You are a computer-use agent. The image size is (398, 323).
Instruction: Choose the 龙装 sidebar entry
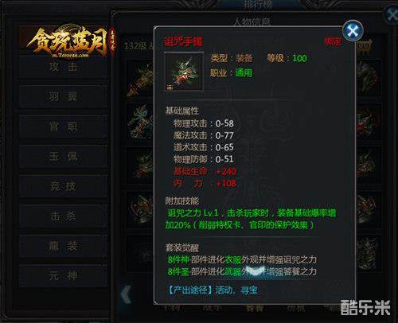[x=63, y=246]
